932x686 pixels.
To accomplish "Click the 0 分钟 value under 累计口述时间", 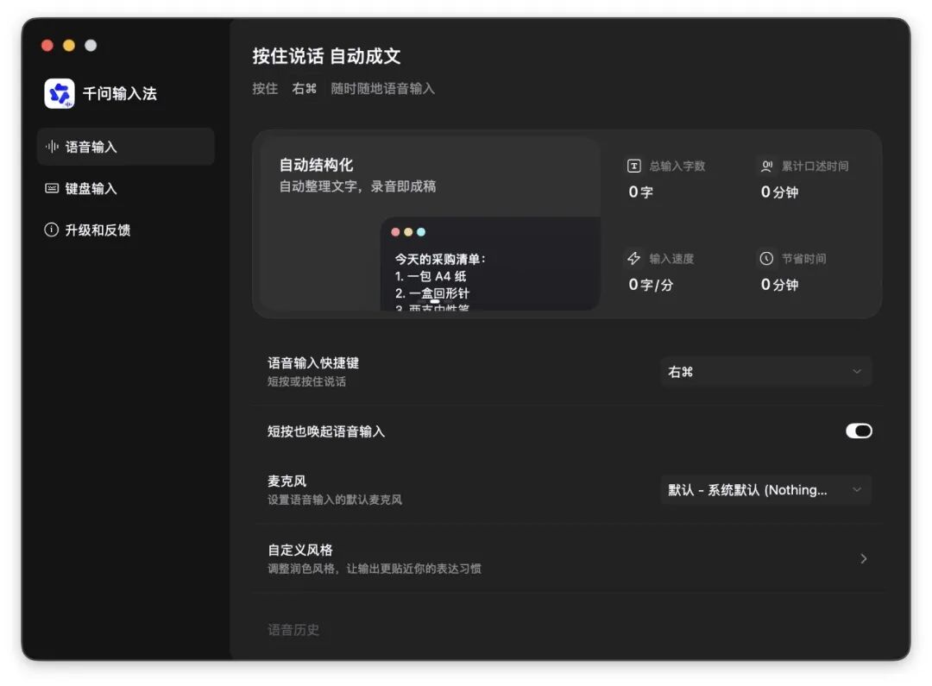I will coord(779,192).
